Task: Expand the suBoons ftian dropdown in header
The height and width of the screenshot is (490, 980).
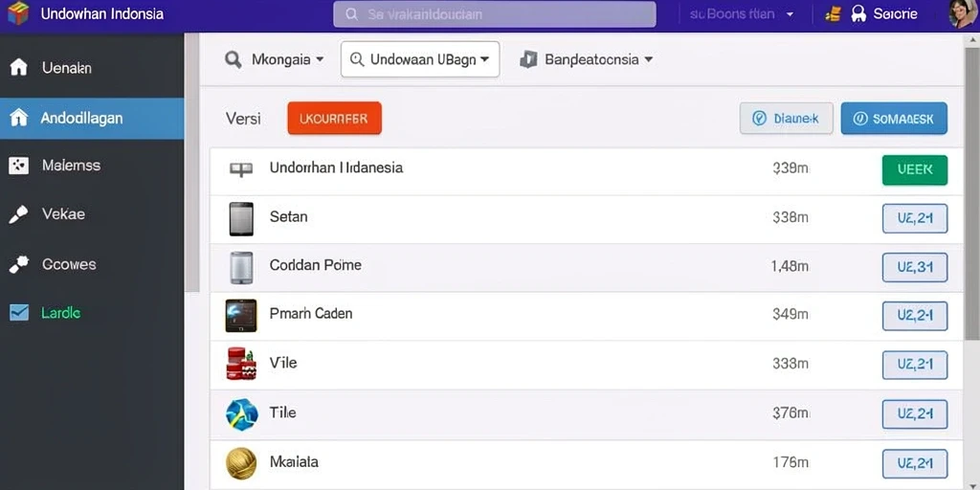Action: click(x=742, y=13)
